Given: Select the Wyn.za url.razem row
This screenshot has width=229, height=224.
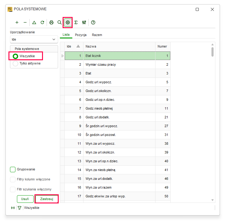Looking at the screenshot, I should (x=117, y=187).
